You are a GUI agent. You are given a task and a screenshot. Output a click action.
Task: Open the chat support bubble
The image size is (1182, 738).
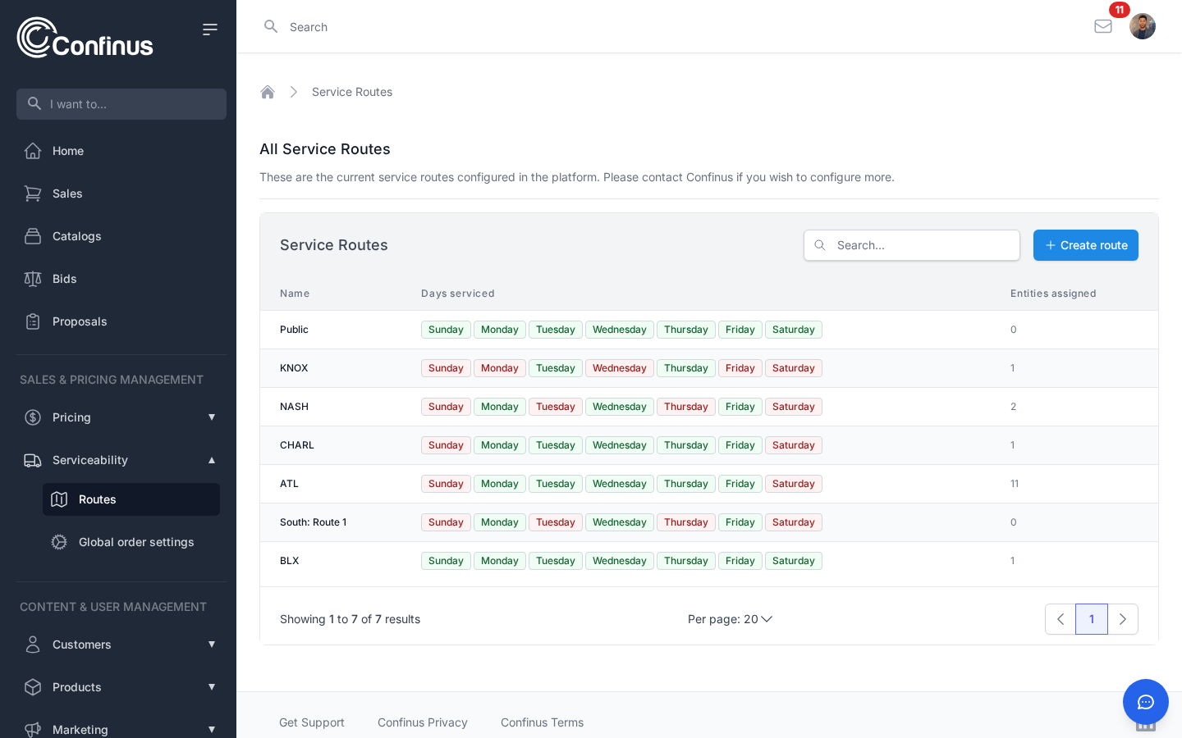(1145, 701)
